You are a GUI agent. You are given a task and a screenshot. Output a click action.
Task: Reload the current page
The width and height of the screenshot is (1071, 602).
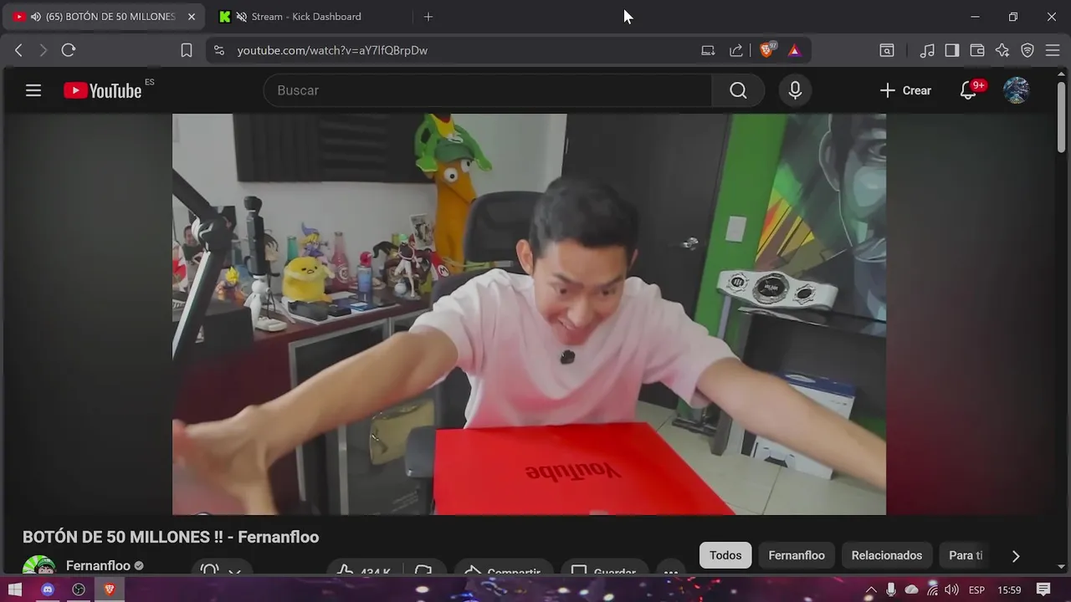69,50
